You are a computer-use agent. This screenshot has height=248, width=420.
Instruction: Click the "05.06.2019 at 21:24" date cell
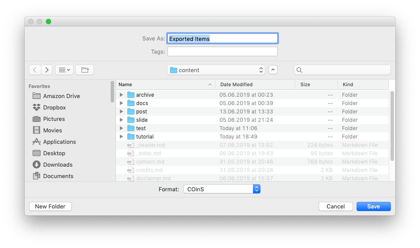pos(246,120)
